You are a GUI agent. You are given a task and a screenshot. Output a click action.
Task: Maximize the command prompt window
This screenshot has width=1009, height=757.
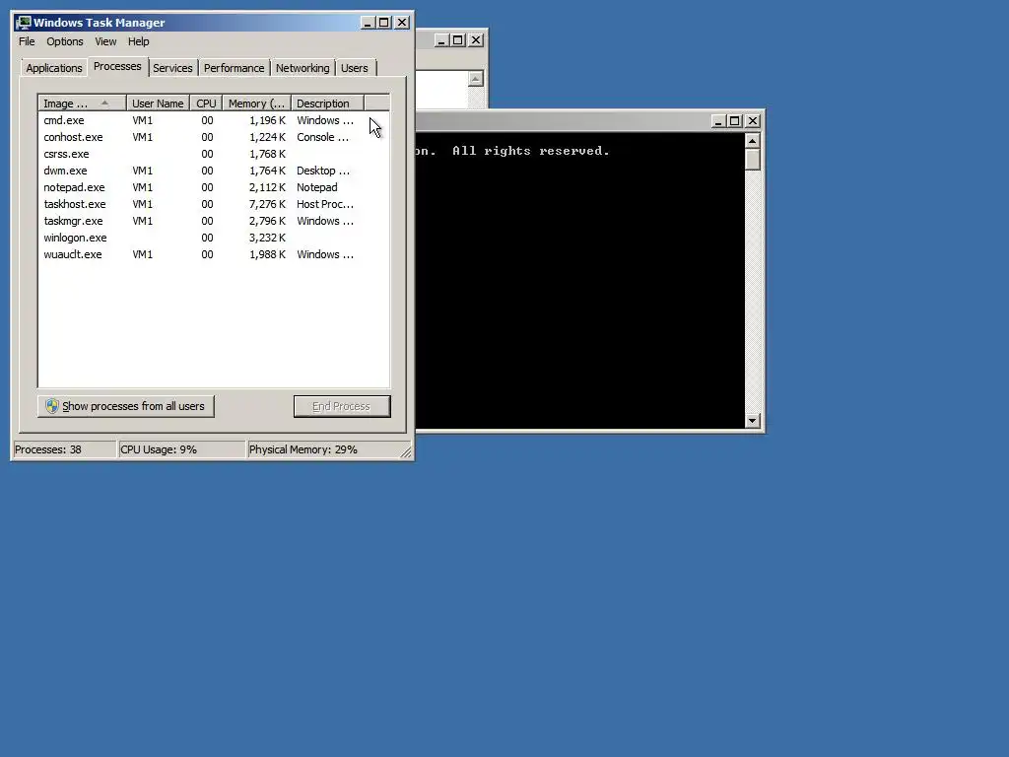point(735,121)
